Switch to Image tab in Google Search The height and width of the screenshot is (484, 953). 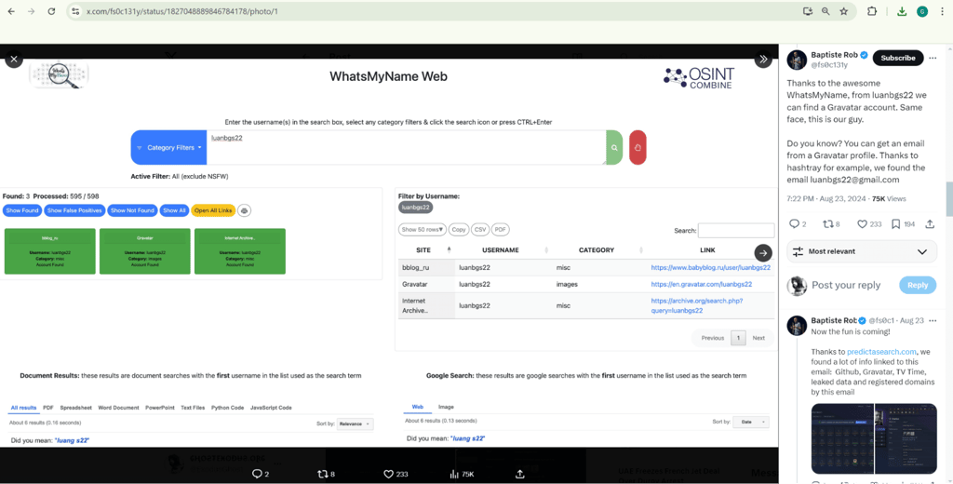click(446, 407)
